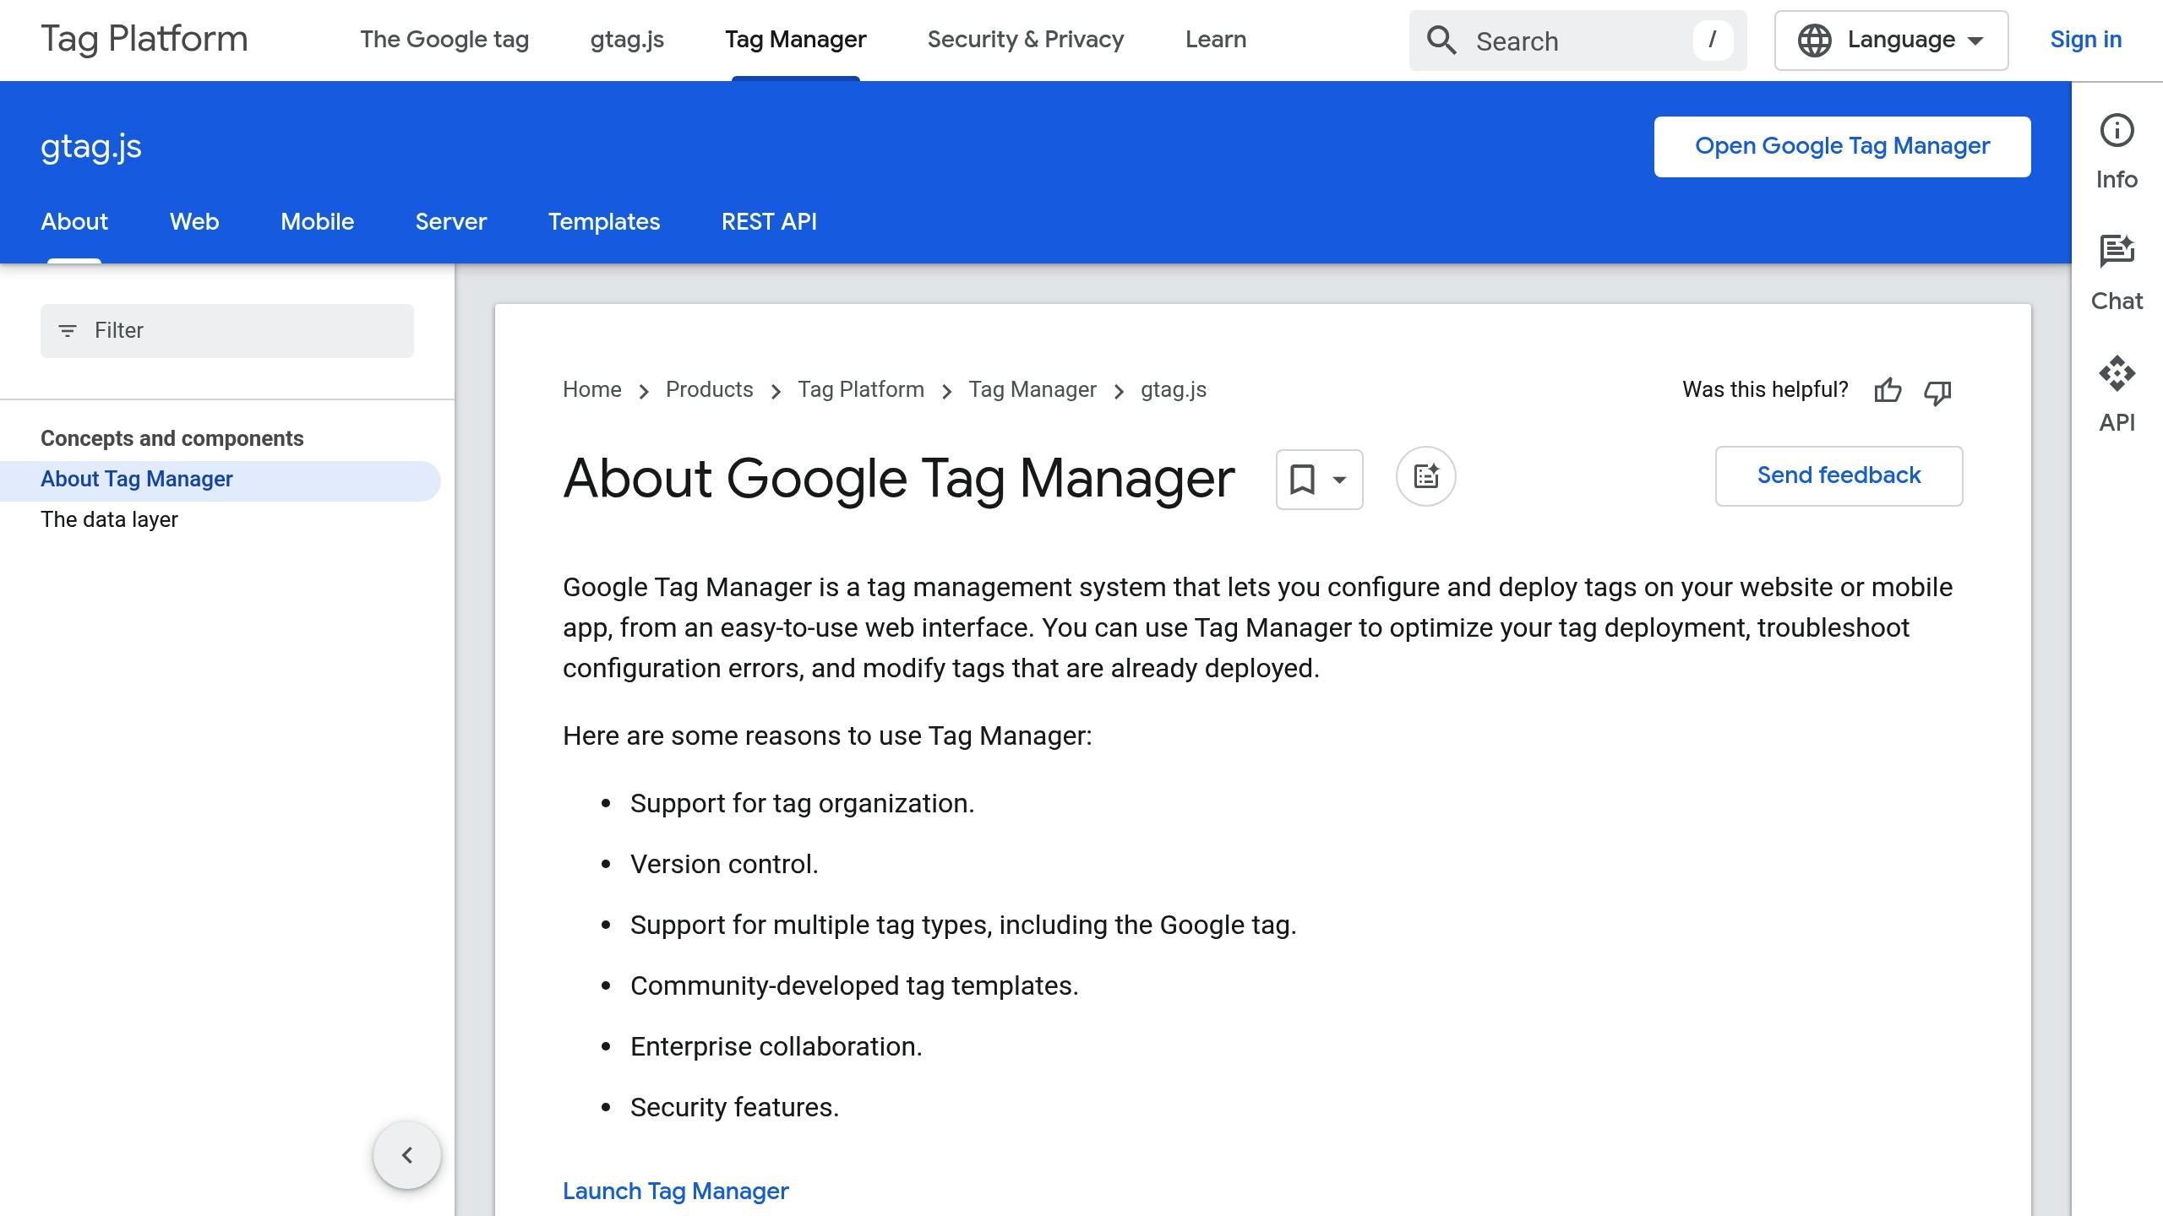Collapse the left navigation with the chevron
Viewport: 2163px width, 1216px height.
[407, 1155]
